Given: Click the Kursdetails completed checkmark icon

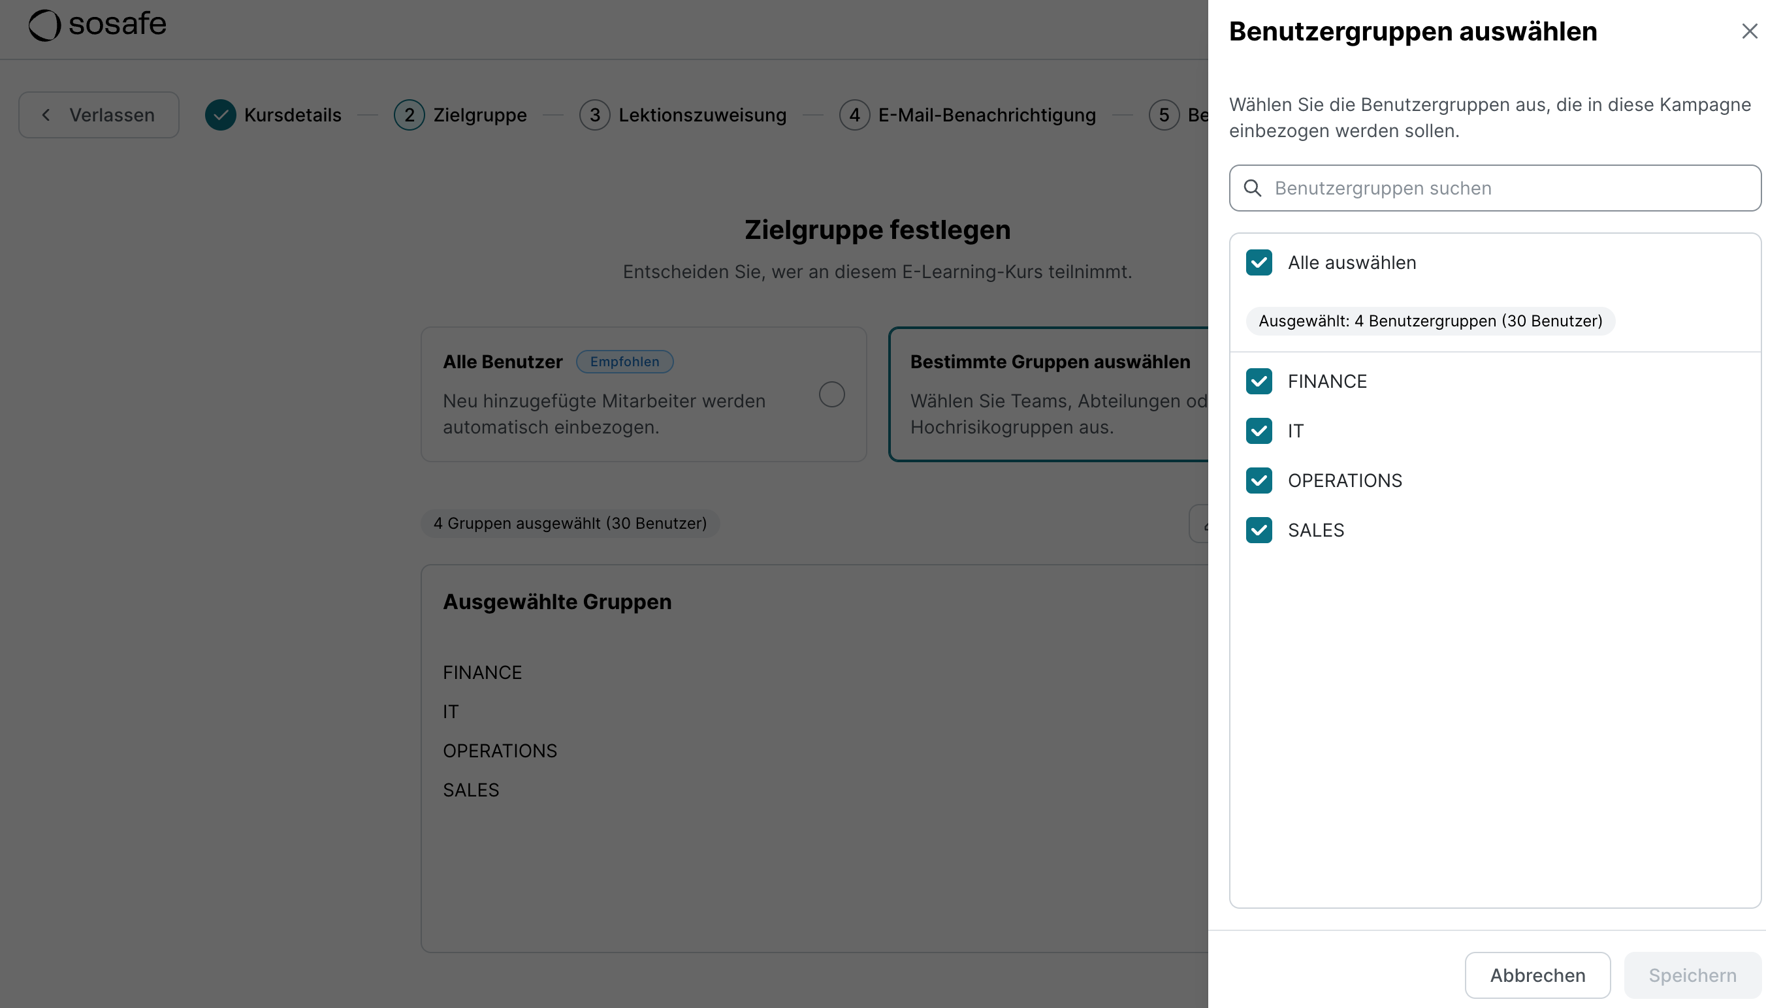Looking at the screenshot, I should 220,115.
